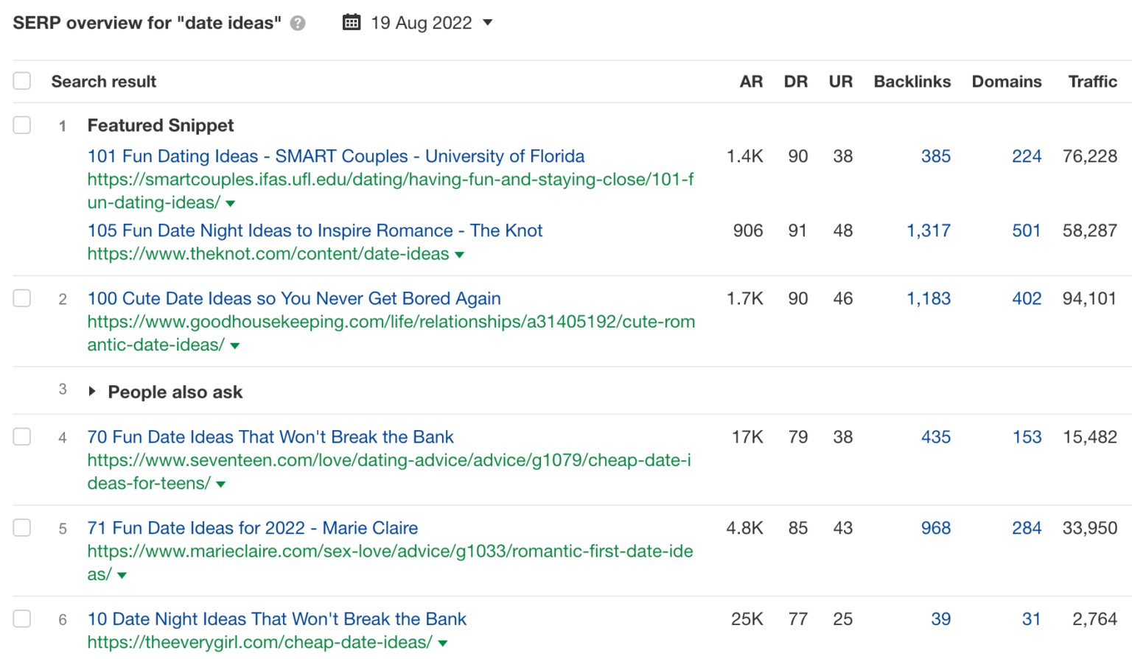Open "100 Cute Date Ideas so You Never Get Bored Again"
Viewport: 1132px width, 659px height.
pos(293,298)
